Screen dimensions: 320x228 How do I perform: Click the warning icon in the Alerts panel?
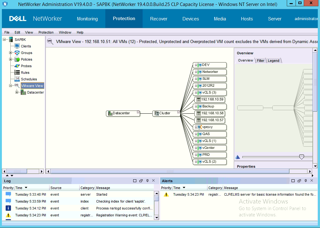click(166, 194)
